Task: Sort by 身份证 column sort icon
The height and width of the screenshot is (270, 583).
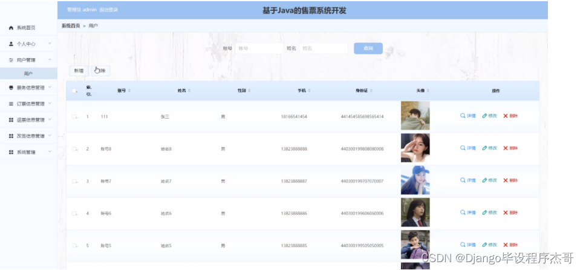Action: pyautogui.click(x=371, y=91)
